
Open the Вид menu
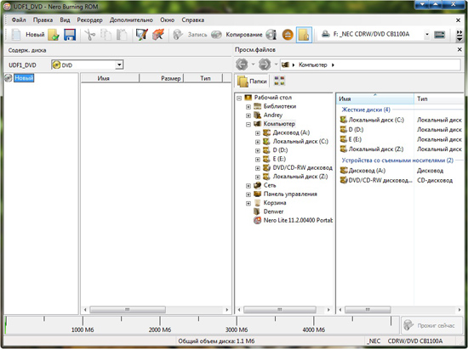pyautogui.click(x=65, y=20)
